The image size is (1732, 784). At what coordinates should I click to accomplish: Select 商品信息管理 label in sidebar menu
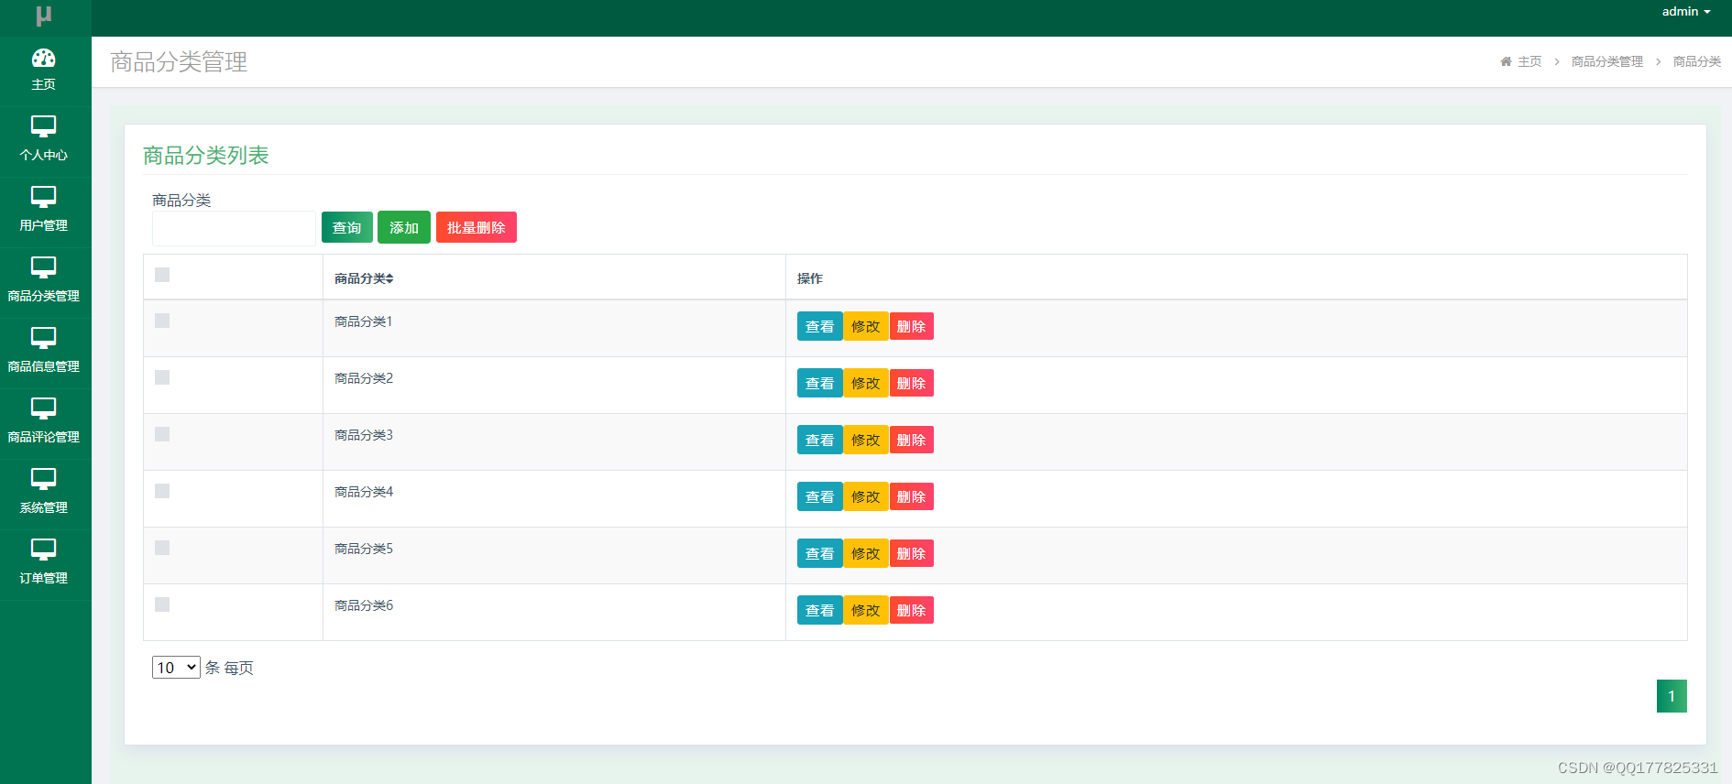tap(44, 366)
